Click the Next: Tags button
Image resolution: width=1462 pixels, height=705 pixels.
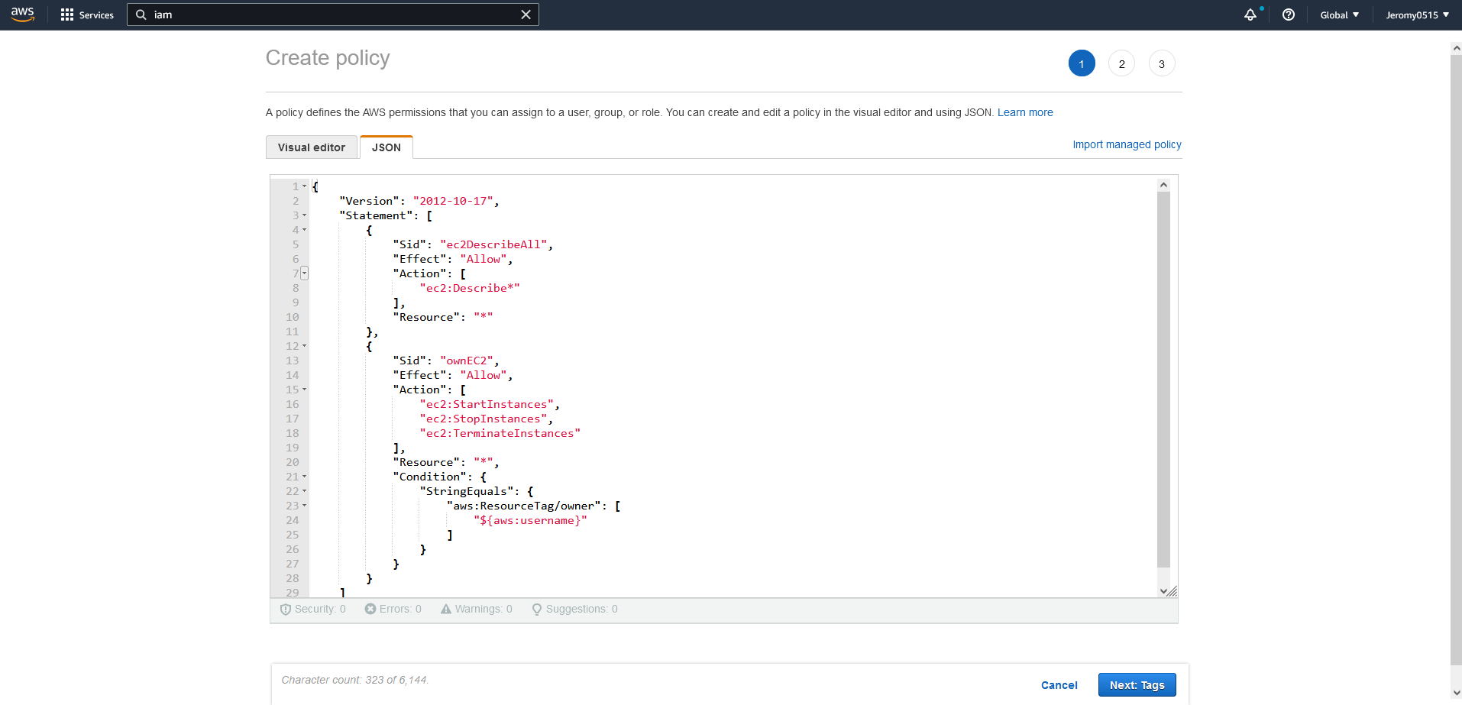click(1137, 685)
